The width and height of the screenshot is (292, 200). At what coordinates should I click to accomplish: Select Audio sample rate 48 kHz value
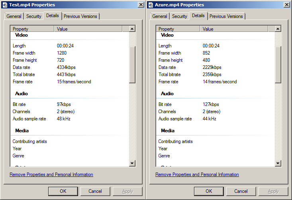[x=64, y=119]
